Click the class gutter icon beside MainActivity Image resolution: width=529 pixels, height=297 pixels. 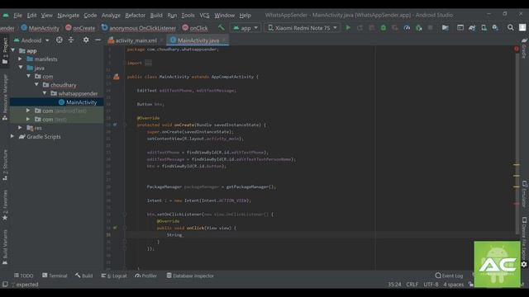click(x=117, y=77)
